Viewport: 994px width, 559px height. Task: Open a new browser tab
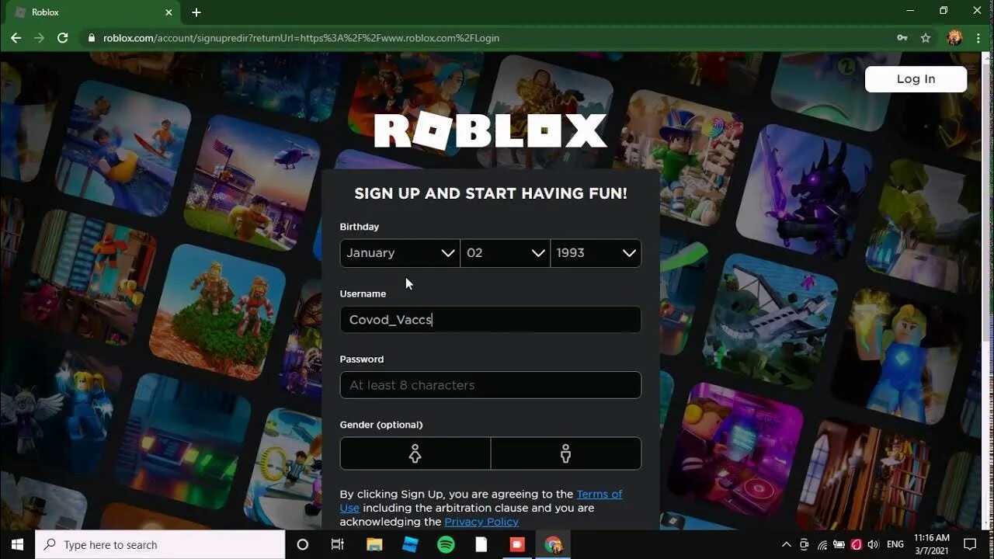click(x=196, y=12)
